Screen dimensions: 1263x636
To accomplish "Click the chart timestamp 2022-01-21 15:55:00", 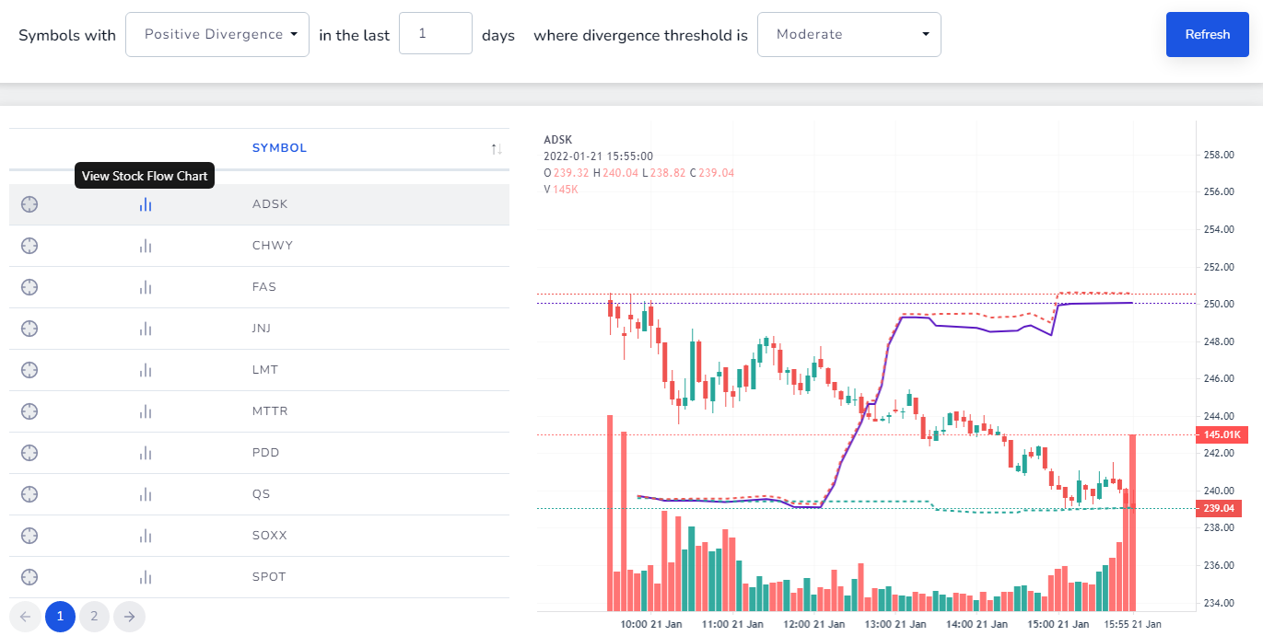I will click(599, 156).
